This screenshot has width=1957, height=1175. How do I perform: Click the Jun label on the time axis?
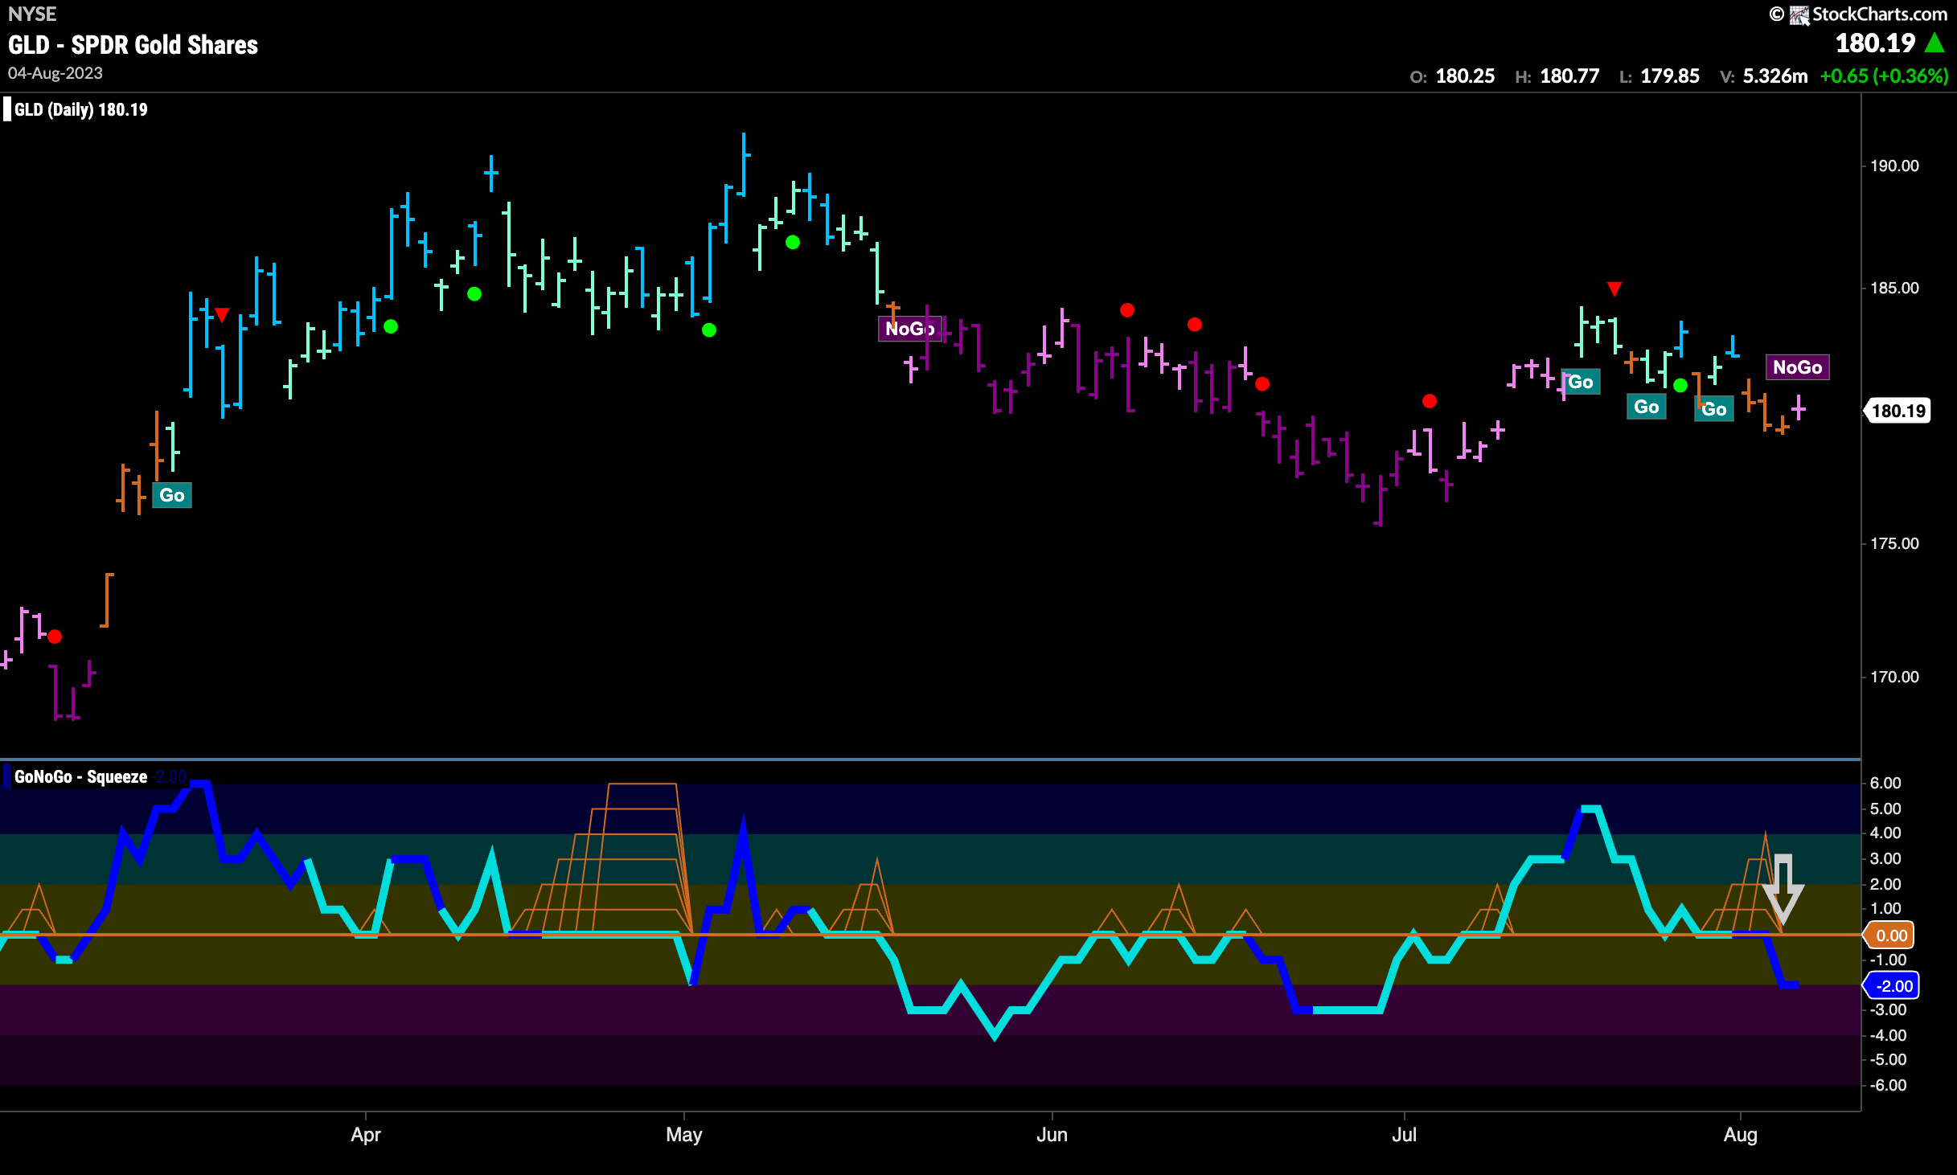tap(1052, 1135)
